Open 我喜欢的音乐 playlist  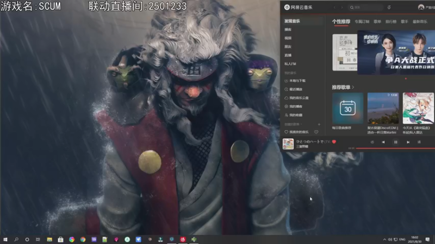pos(296,132)
